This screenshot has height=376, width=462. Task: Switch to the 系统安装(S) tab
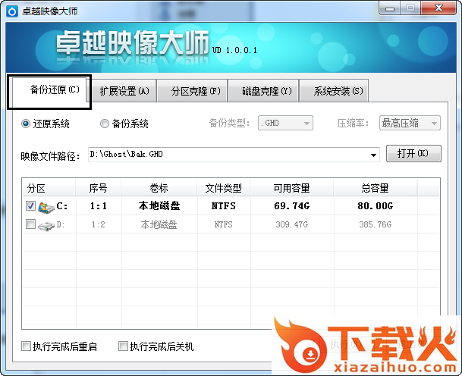coord(334,91)
